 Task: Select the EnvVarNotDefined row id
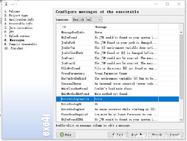tap(74, 79)
